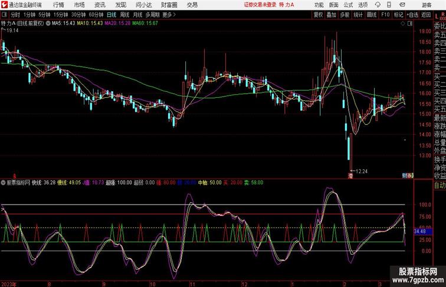Screen dimensions: 446x287
Task: Click the 画线 drawing tool button
Action: pos(372,15)
